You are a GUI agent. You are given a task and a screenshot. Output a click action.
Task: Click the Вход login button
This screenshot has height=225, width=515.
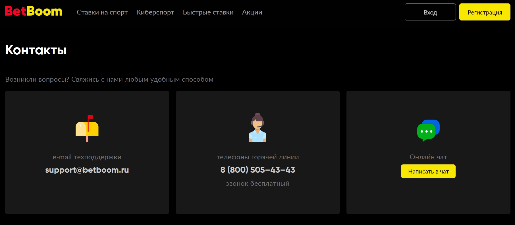point(430,12)
